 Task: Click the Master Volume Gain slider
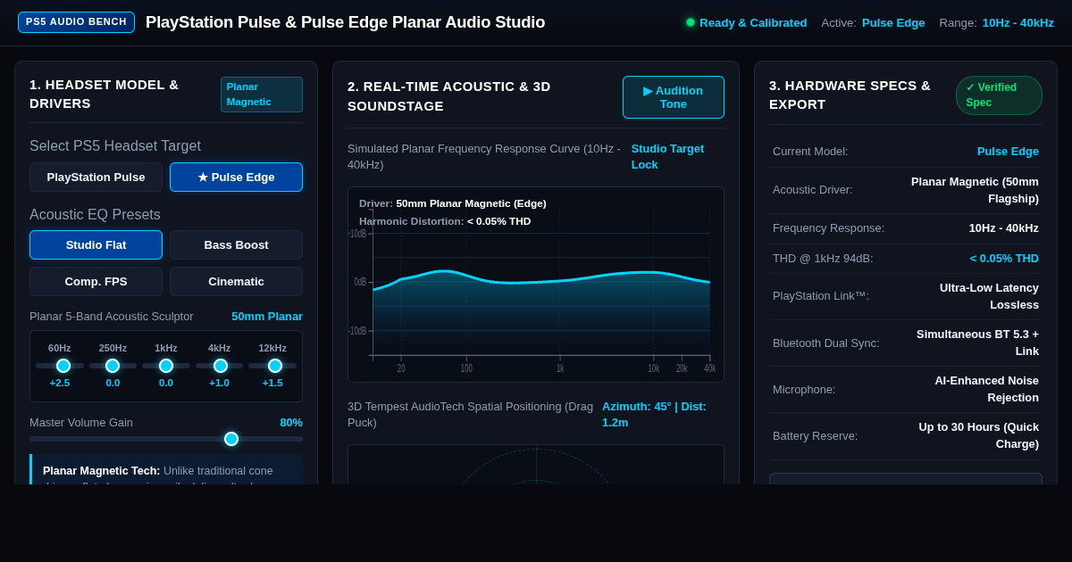(x=166, y=439)
